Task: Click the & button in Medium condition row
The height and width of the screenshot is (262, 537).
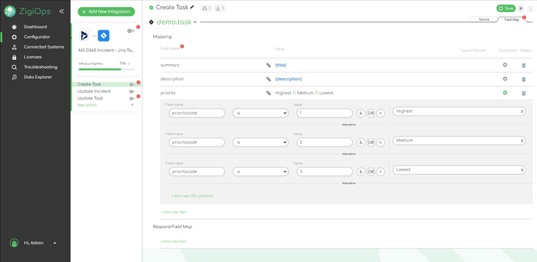Action: (361, 142)
